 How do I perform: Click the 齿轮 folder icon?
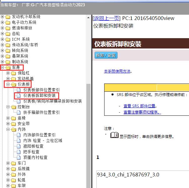(x=8, y=34)
